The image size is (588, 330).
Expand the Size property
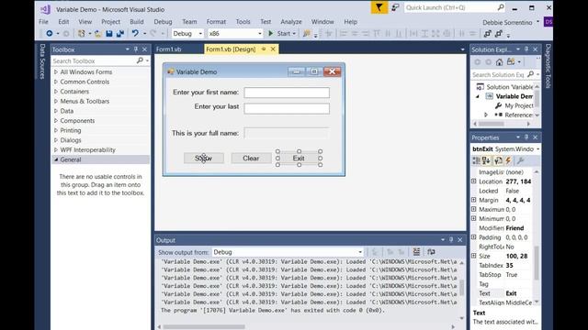pos(474,256)
